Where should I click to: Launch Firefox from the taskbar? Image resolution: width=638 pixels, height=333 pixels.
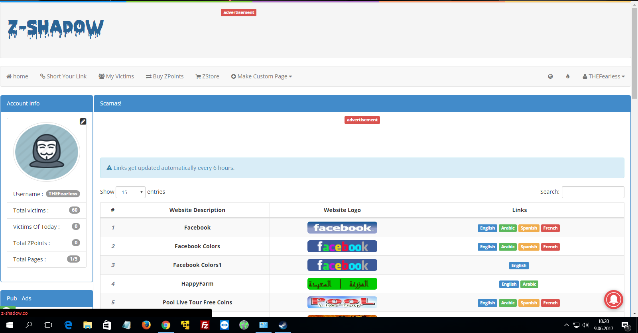(146, 325)
